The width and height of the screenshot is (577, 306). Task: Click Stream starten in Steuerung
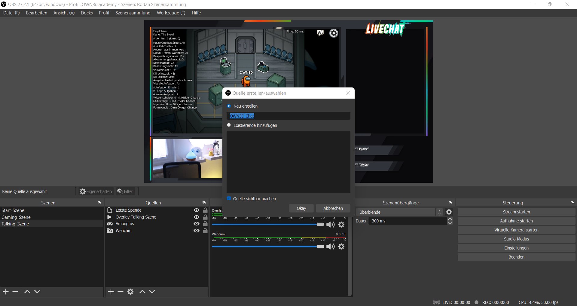[x=516, y=212]
